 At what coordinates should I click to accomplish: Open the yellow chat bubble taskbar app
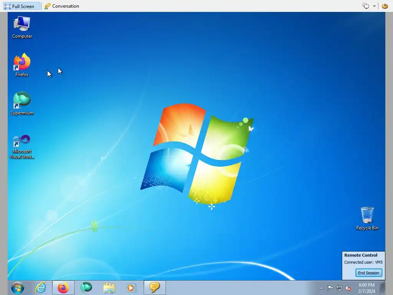tap(155, 288)
